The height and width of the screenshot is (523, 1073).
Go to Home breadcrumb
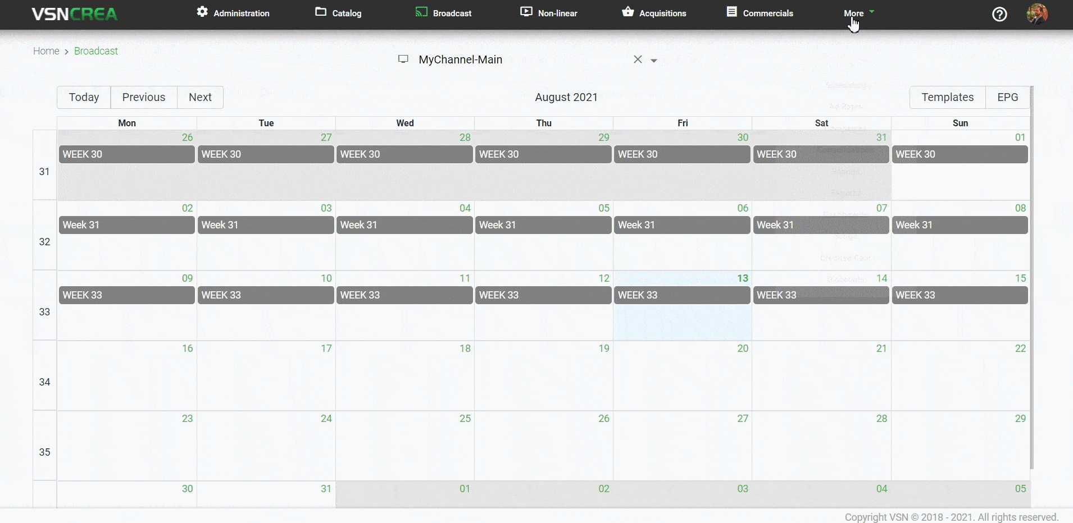tap(46, 51)
